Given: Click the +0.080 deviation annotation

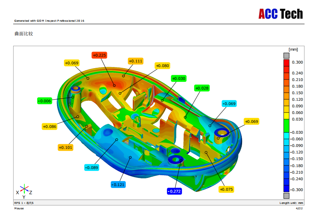Looking at the screenshot, I should pos(162,66).
